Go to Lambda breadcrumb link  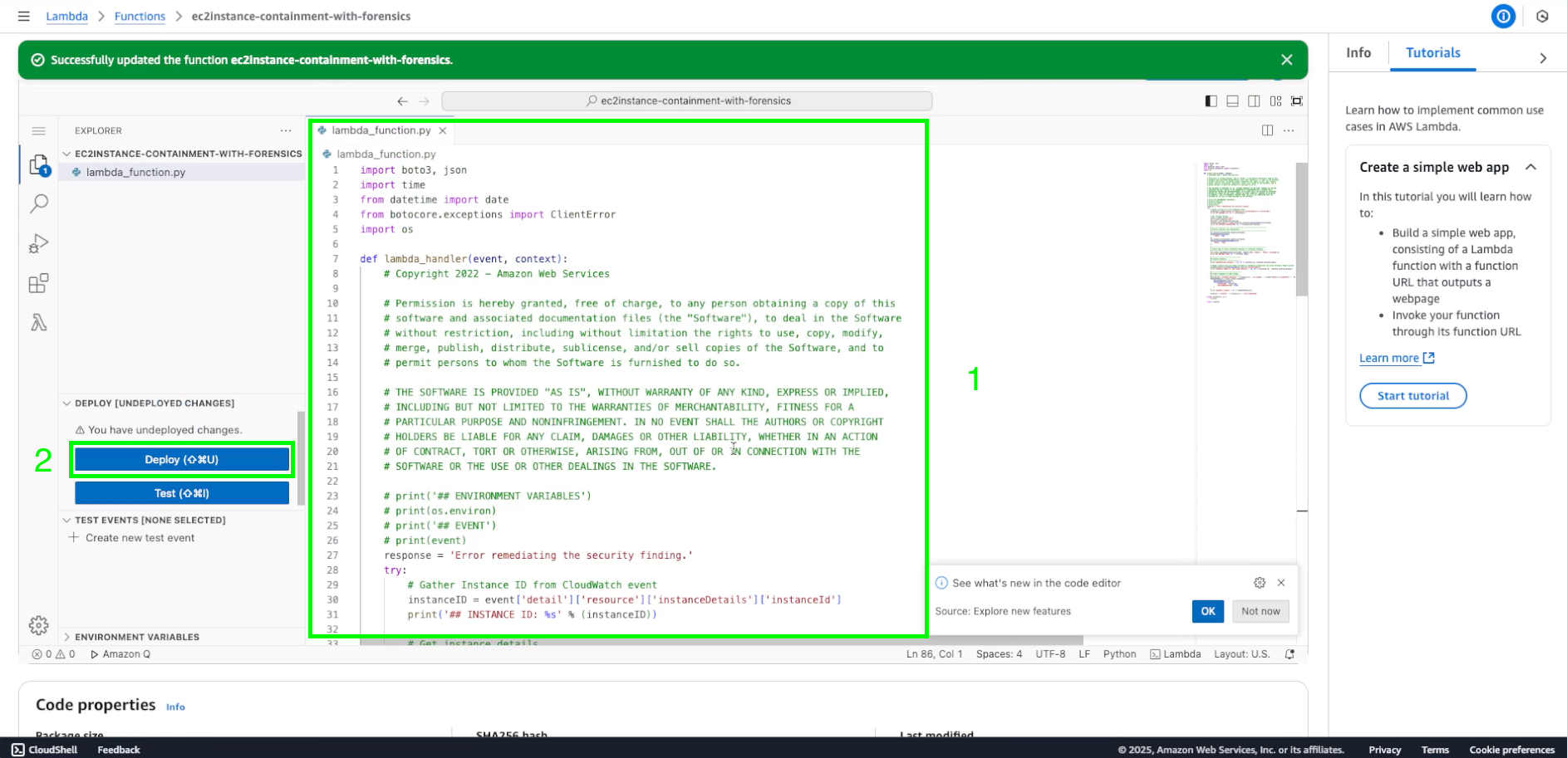66,16
